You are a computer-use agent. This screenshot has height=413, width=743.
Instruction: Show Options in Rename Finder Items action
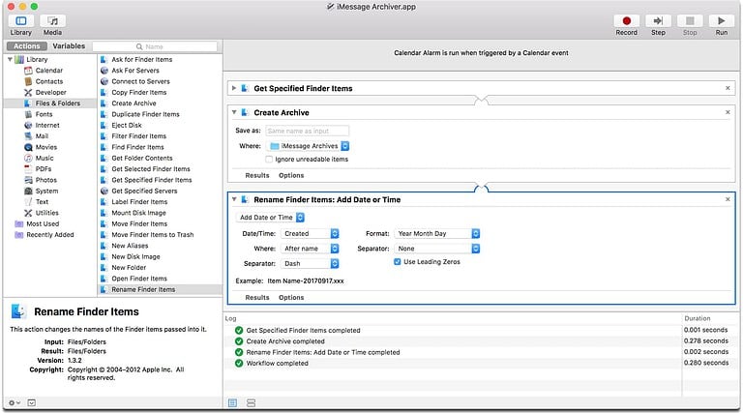pos(291,298)
